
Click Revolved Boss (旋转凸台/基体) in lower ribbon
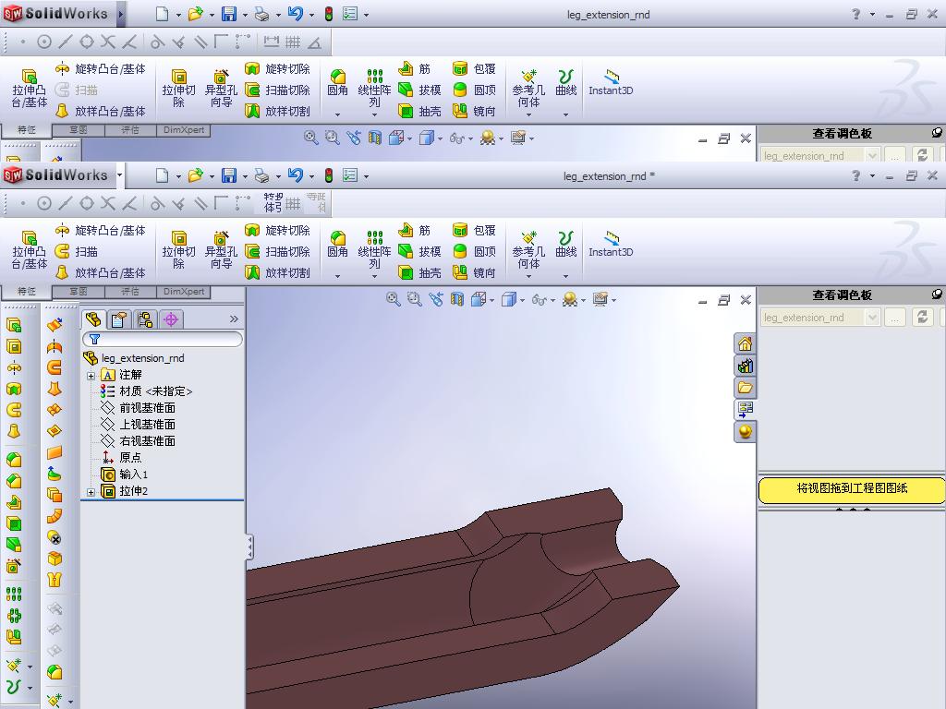pyautogui.click(x=100, y=230)
